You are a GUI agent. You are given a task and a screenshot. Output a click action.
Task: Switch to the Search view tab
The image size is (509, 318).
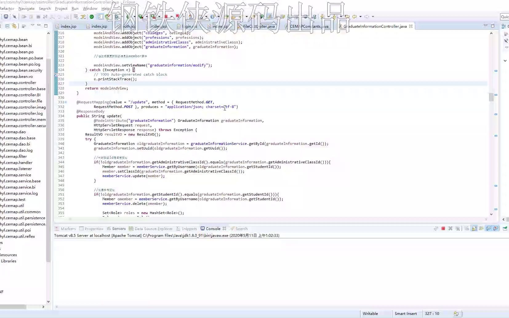click(239, 229)
